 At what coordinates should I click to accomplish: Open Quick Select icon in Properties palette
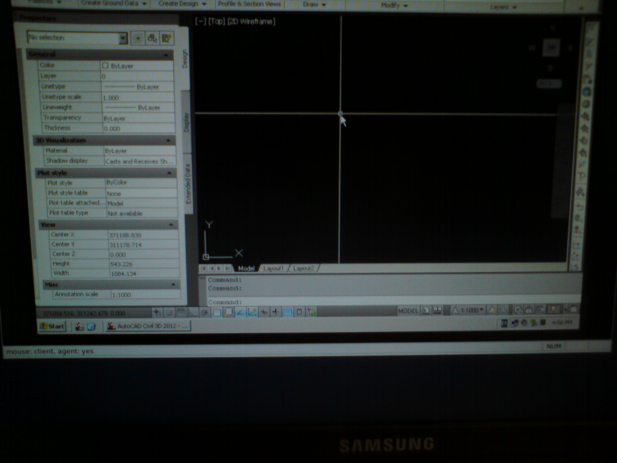tap(167, 38)
